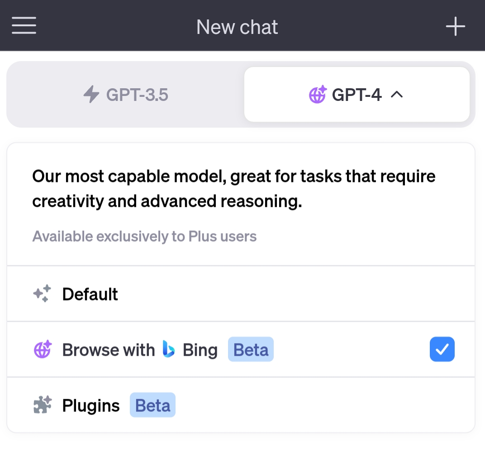
Task: Uncheck the Browse with Bing checkbox
Action: pyautogui.click(x=442, y=349)
